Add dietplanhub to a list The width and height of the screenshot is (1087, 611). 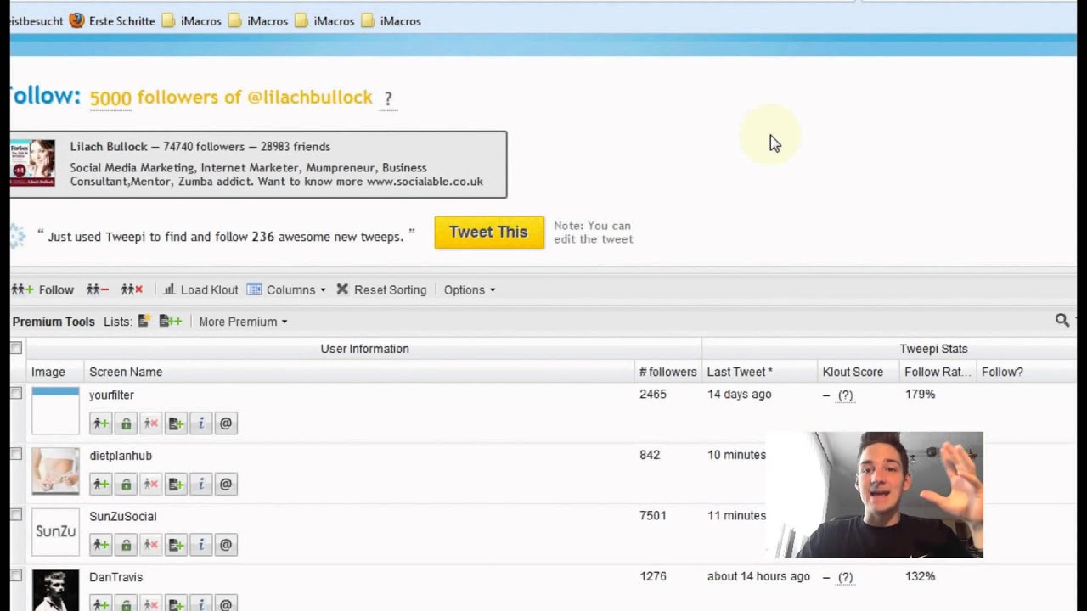(176, 485)
